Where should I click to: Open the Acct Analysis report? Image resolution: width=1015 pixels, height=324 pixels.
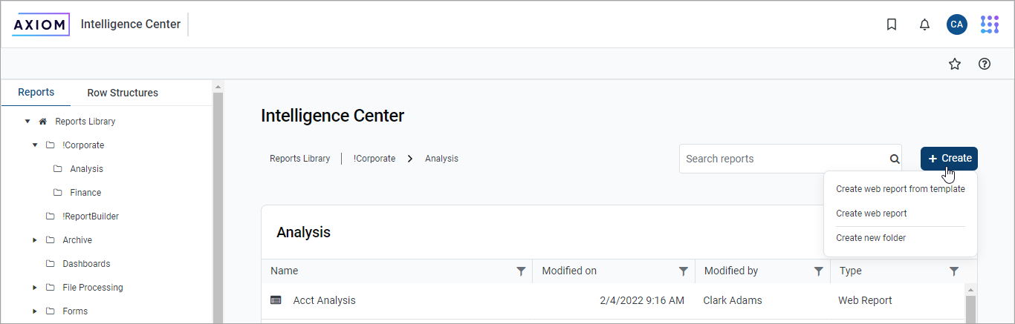click(324, 300)
